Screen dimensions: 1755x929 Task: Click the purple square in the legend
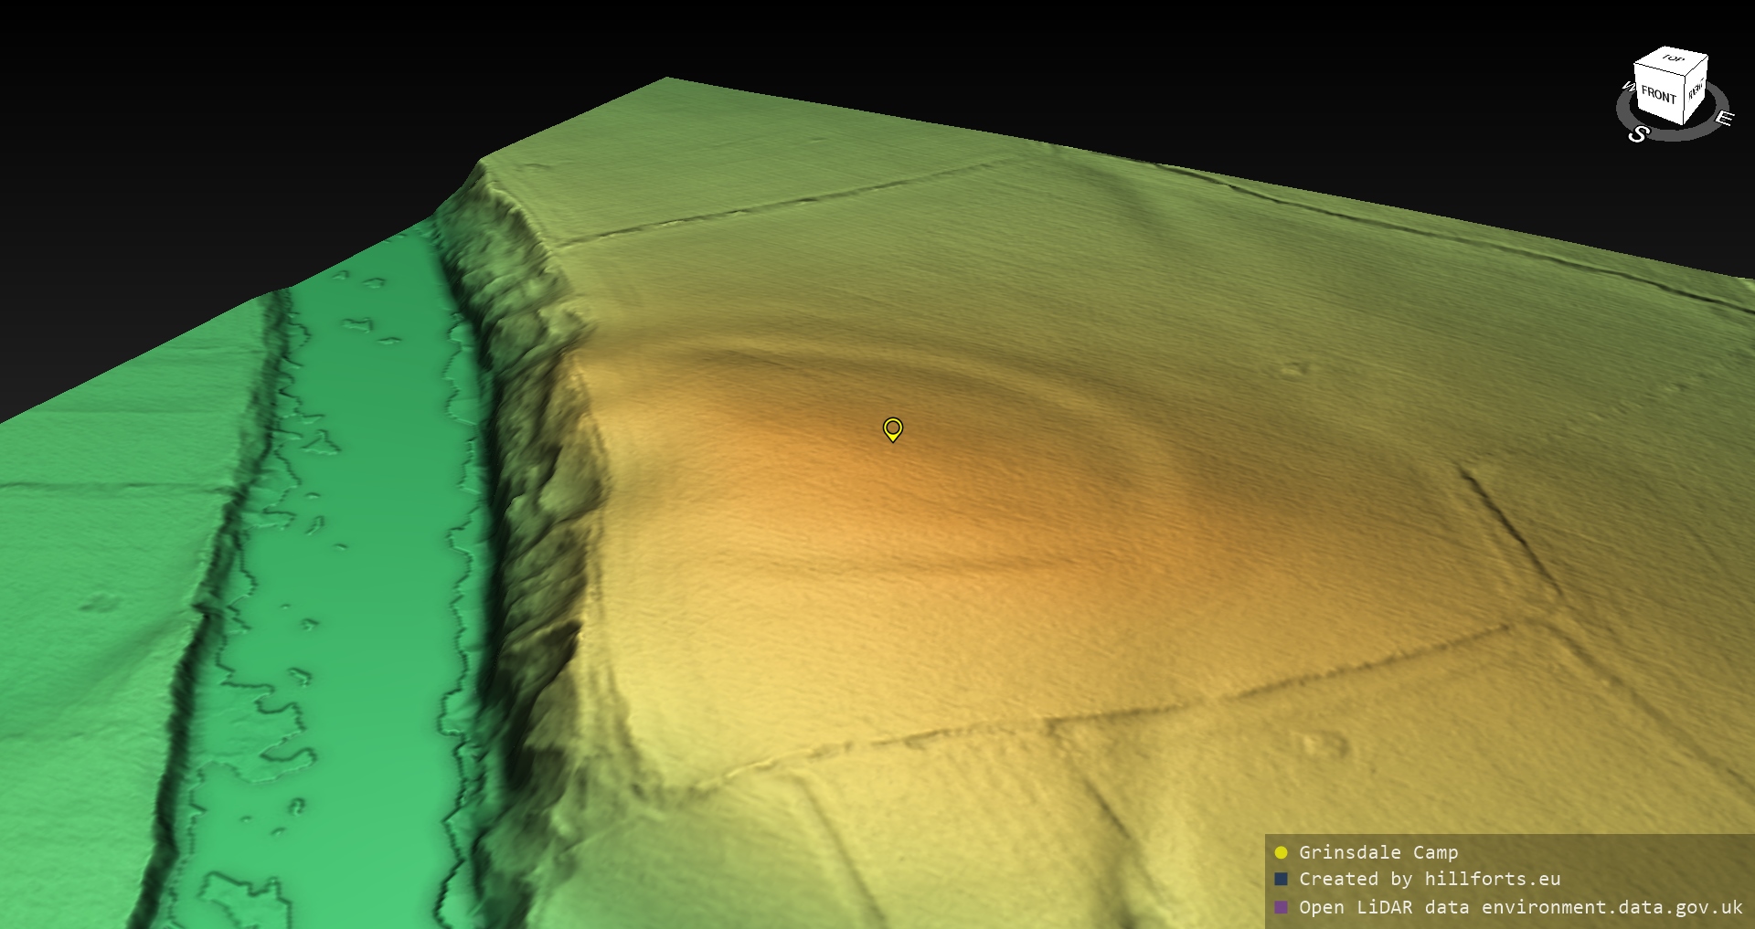pyautogui.click(x=1281, y=907)
